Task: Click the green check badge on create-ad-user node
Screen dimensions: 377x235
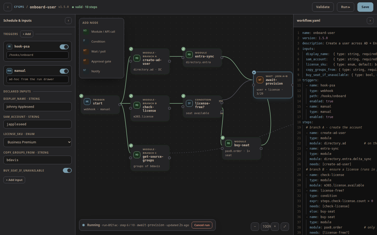Action: 131,49
